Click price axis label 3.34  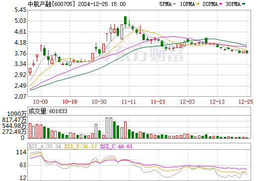coord(20,64)
